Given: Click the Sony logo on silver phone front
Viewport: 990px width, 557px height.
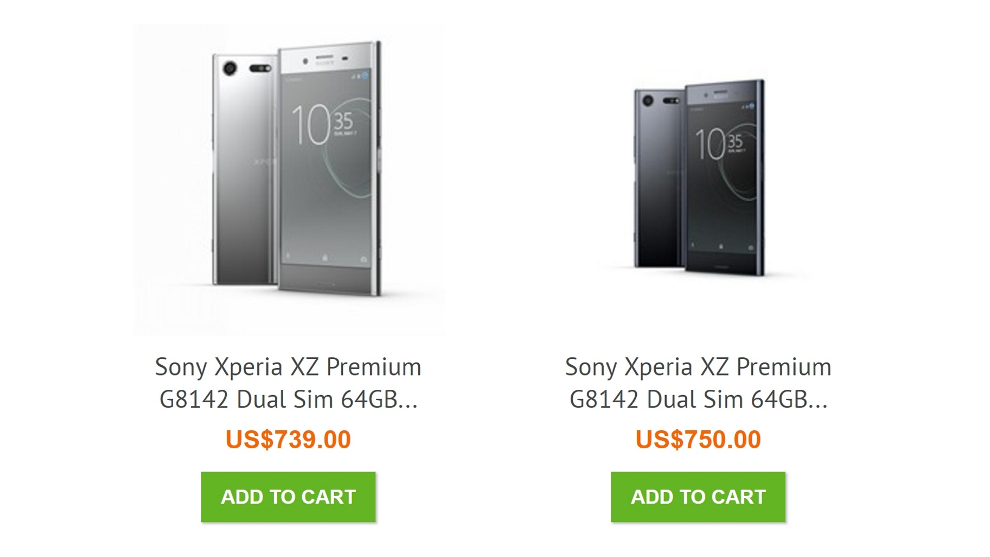Looking at the screenshot, I should click(x=325, y=63).
